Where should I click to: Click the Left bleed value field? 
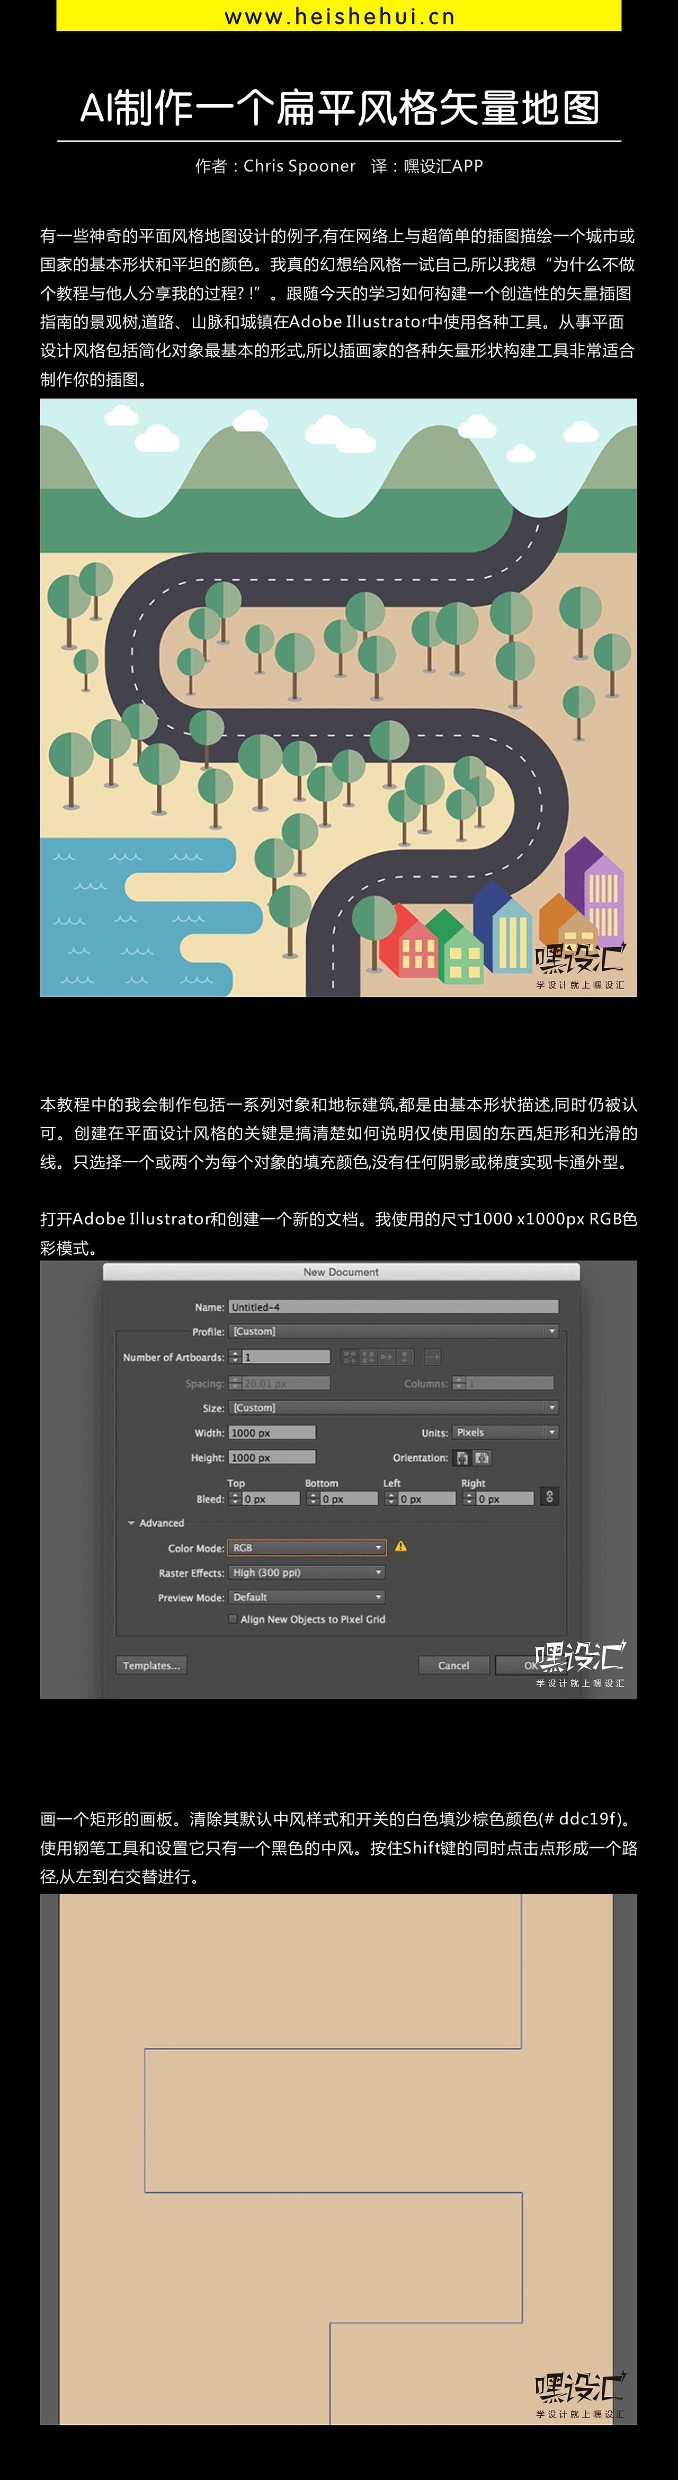pyautogui.click(x=427, y=1499)
